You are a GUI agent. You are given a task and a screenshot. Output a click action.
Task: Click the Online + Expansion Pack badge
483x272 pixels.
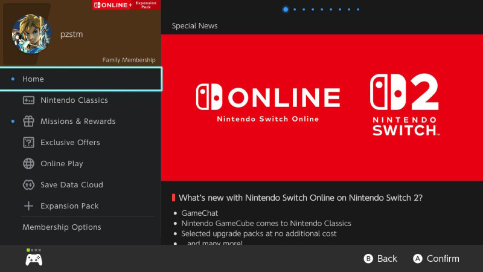126,5
